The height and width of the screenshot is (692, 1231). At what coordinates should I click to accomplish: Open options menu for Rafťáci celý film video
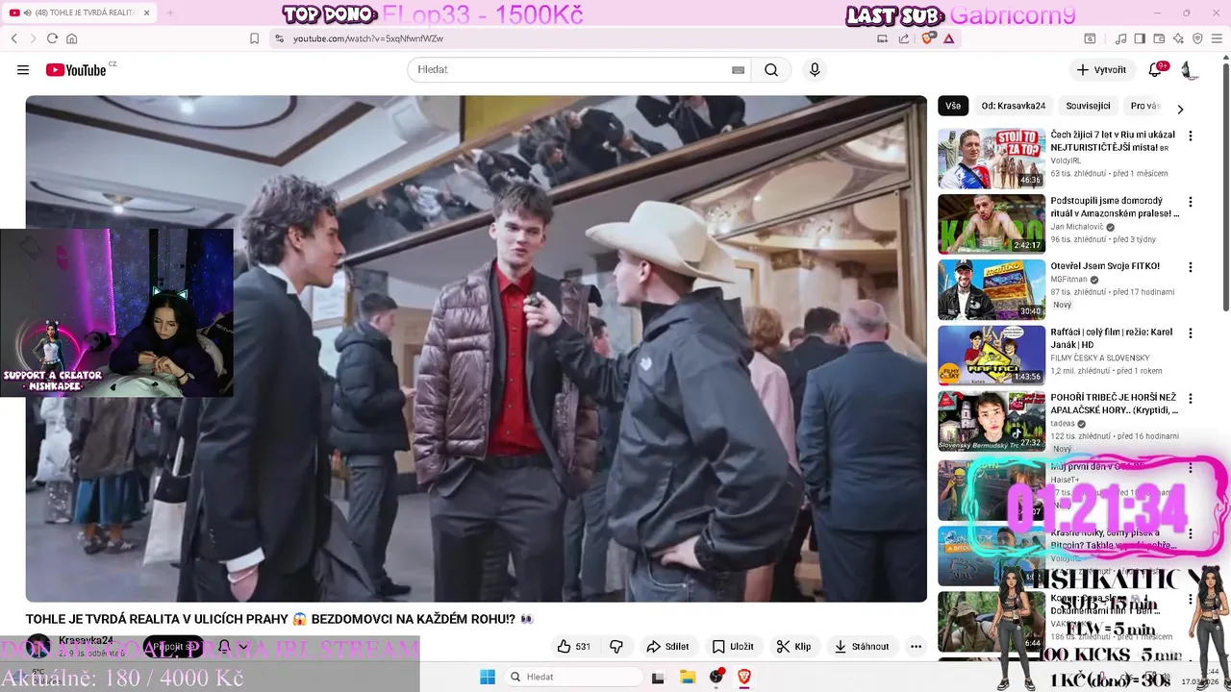(x=1191, y=334)
